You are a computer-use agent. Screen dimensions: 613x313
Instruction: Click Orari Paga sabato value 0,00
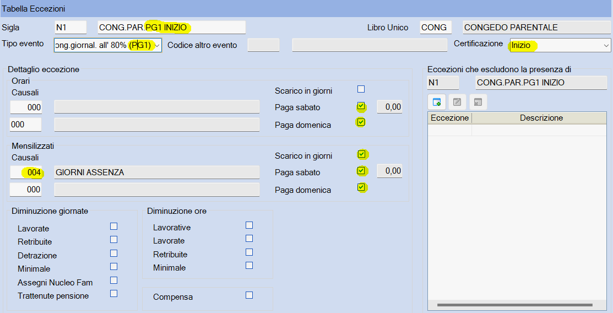point(389,107)
